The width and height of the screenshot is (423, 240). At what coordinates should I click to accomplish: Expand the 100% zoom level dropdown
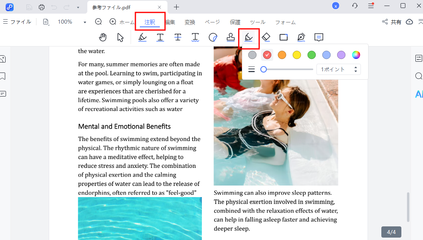(x=85, y=22)
